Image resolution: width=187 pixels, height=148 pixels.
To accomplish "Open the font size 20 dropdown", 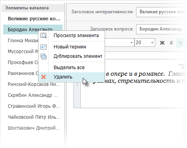I will [x=152, y=43].
